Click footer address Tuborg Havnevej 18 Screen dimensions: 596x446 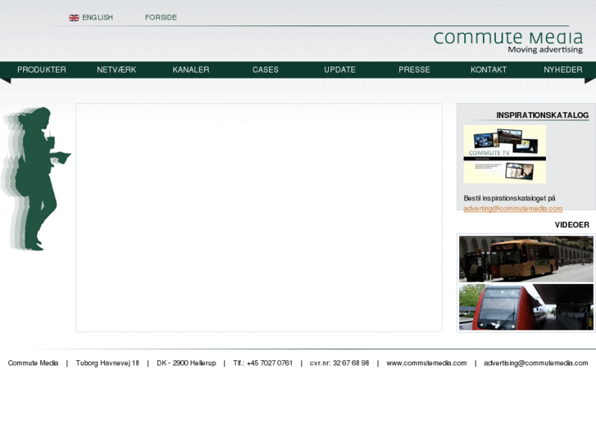[107, 363]
